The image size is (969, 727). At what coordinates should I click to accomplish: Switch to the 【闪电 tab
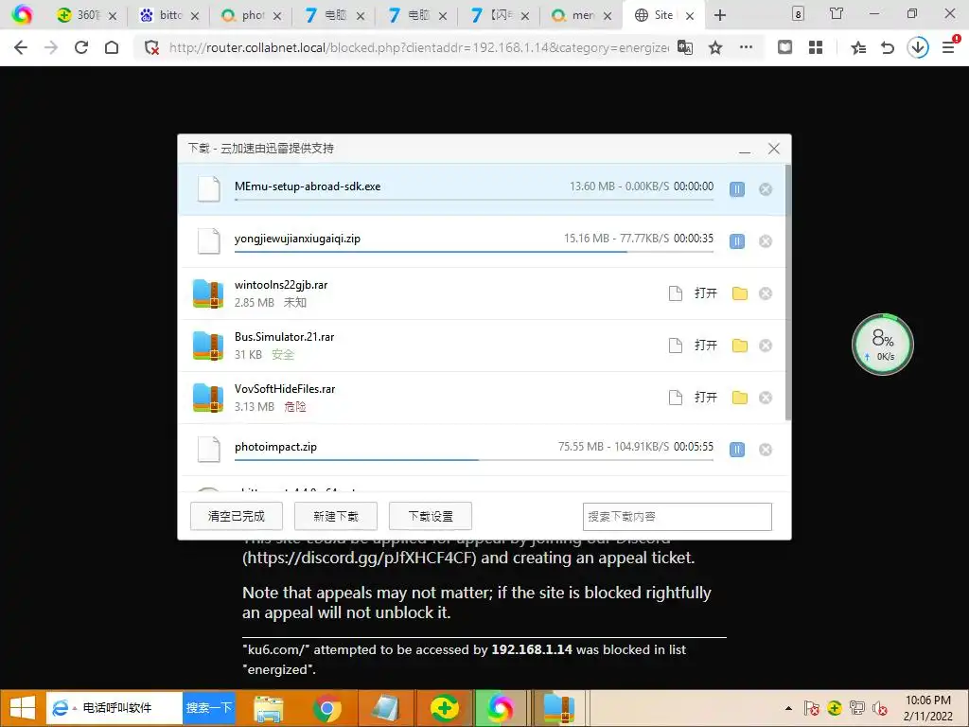click(x=499, y=15)
